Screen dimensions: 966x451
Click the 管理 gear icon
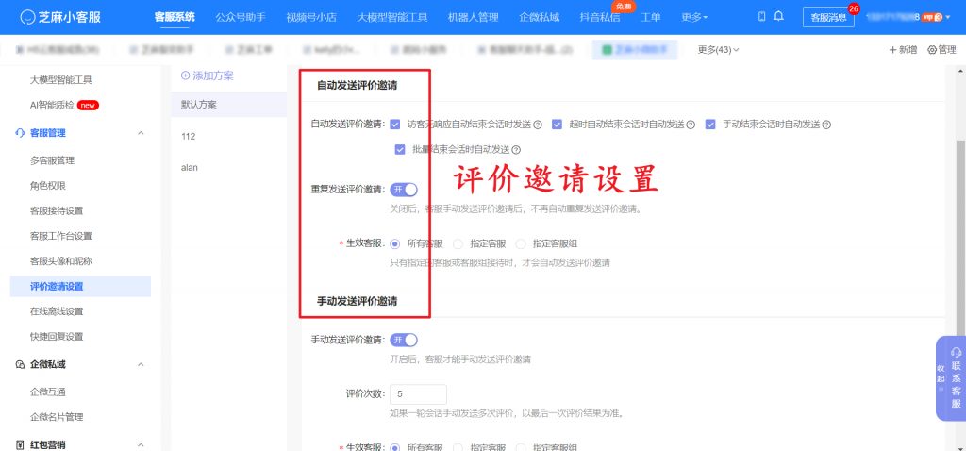point(931,50)
